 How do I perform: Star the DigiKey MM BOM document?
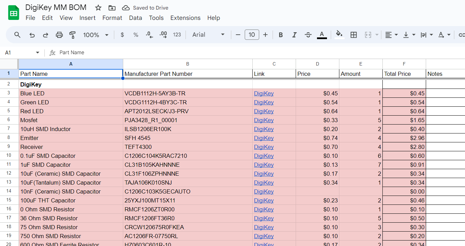point(98,8)
